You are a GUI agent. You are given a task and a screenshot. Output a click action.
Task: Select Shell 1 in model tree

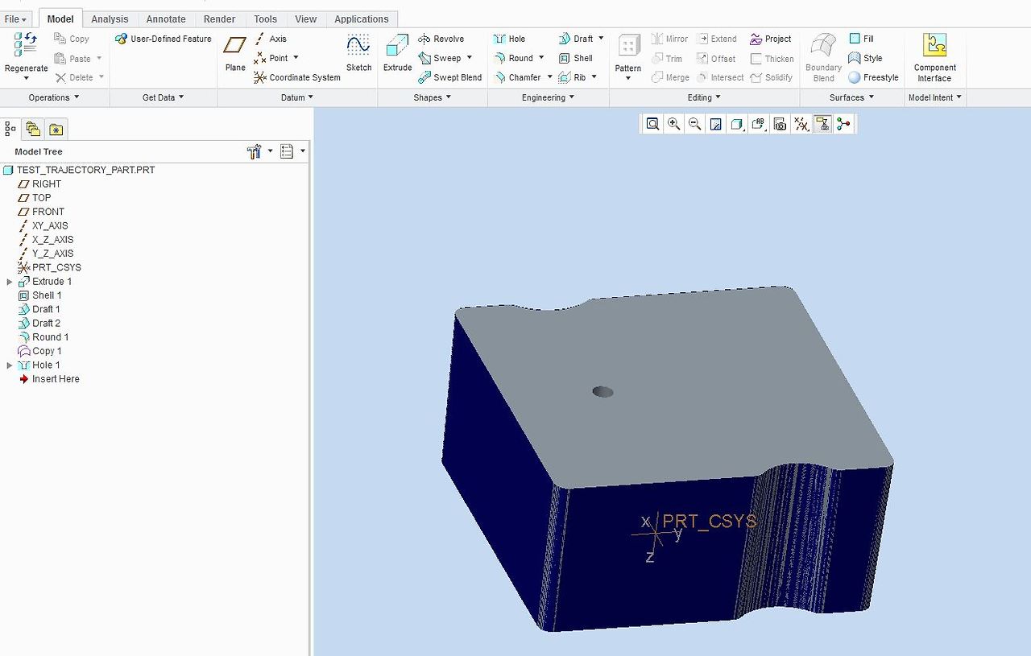pyautogui.click(x=39, y=295)
